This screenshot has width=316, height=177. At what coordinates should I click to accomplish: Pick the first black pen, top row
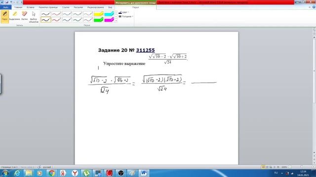coord(46,14)
